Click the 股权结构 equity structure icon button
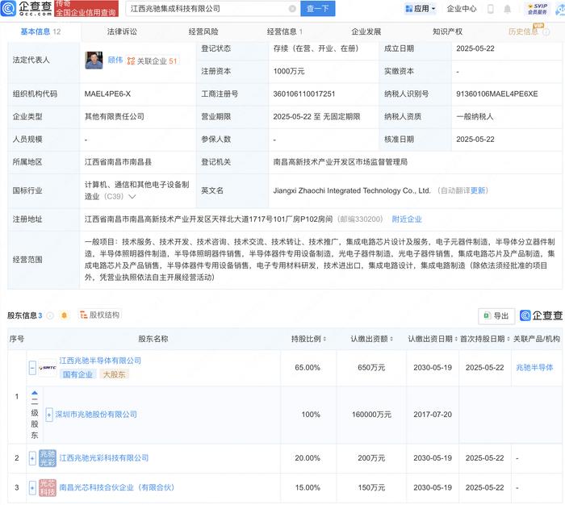This screenshot has width=565, height=505. [100, 315]
